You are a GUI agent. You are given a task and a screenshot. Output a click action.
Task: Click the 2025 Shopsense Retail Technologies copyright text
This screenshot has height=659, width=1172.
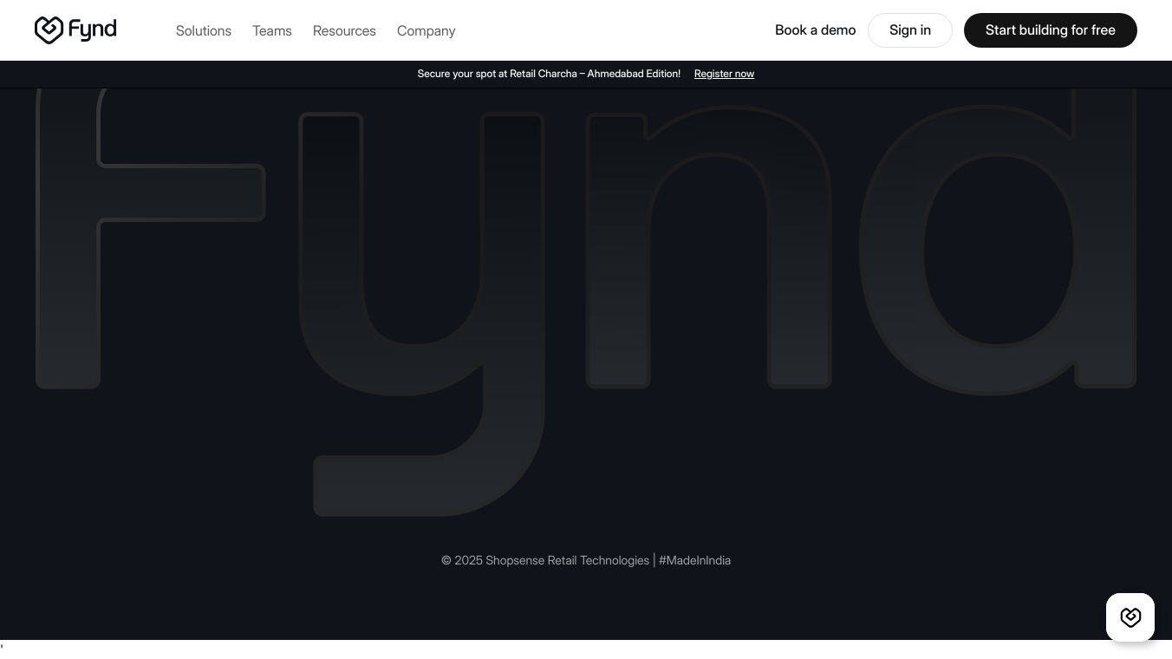click(586, 561)
